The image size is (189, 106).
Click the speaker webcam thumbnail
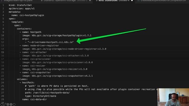click(x=173, y=97)
